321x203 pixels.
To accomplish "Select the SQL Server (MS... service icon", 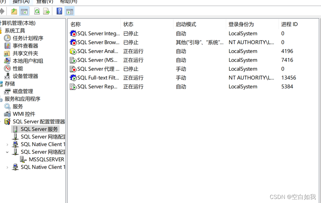I will pos(73,60).
